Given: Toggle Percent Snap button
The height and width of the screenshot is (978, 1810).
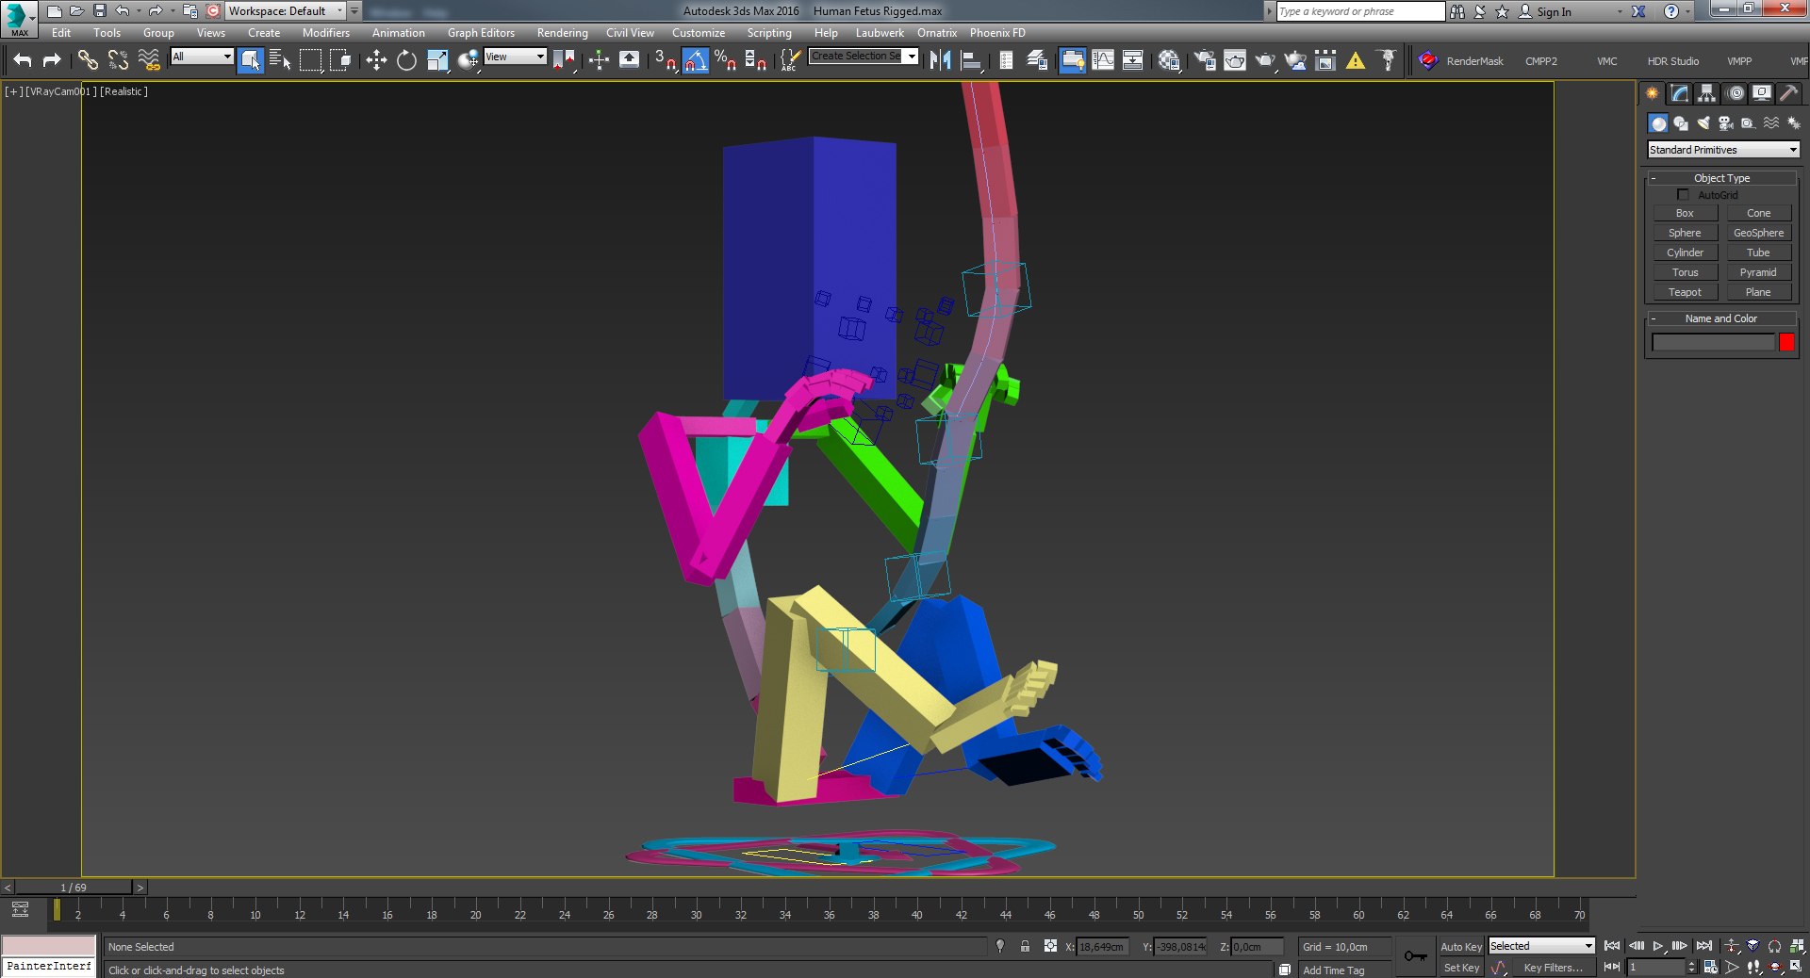Looking at the screenshot, I should point(725,60).
